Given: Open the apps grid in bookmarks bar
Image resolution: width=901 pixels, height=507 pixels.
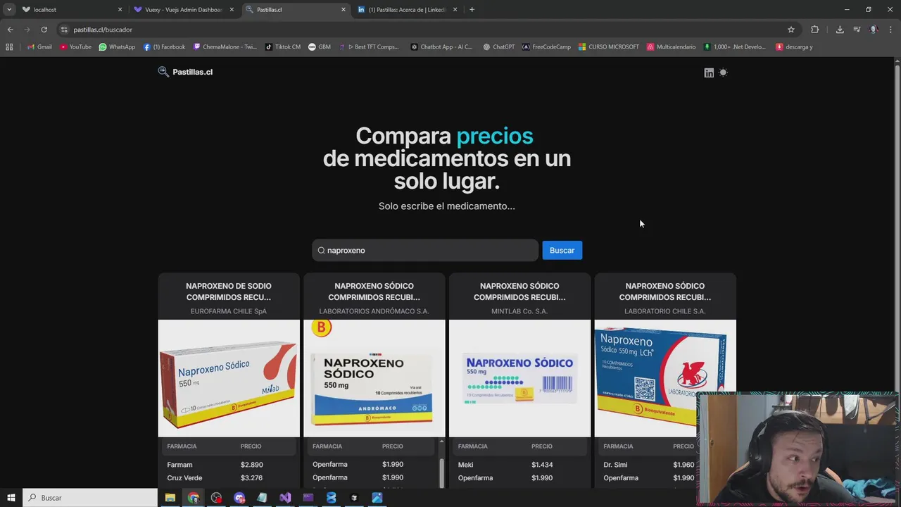Looking at the screenshot, I should (x=9, y=47).
